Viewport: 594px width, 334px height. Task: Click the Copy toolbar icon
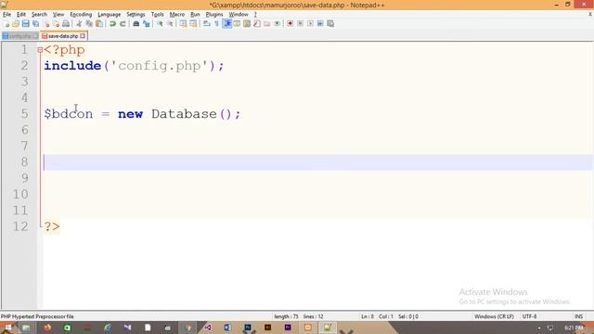[89, 24]
